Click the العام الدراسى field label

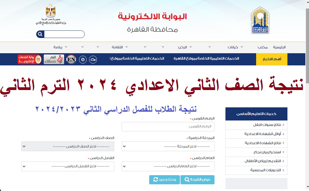[x=202, y=158]
